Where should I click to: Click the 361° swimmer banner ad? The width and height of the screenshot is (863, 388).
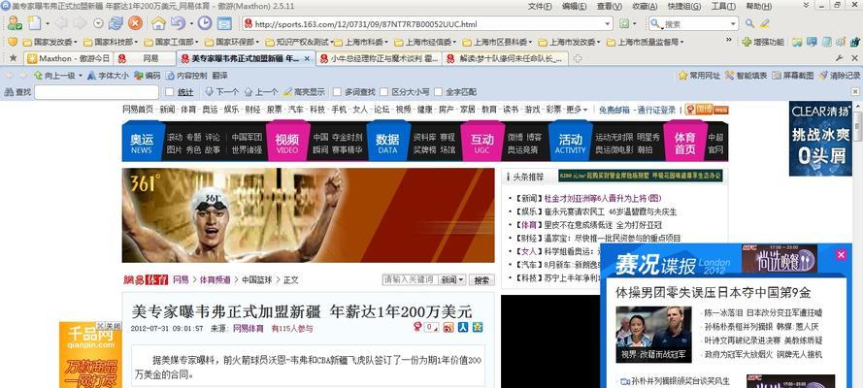click(x=309, y=215)
